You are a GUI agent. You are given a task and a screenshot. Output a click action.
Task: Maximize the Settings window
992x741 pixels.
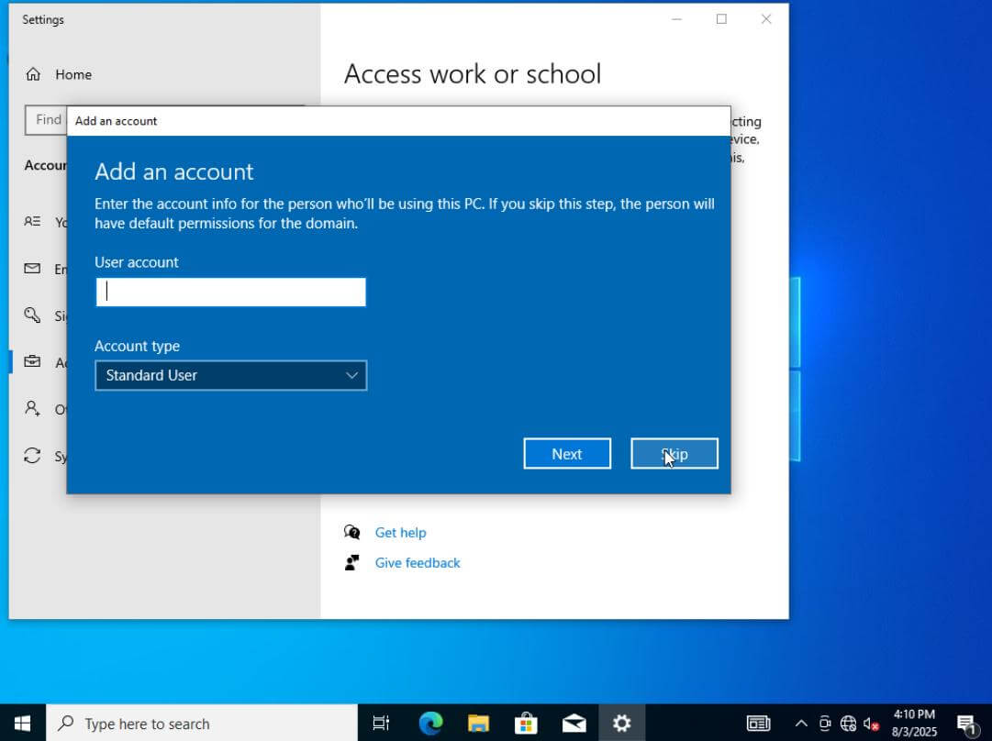(721, 19)
